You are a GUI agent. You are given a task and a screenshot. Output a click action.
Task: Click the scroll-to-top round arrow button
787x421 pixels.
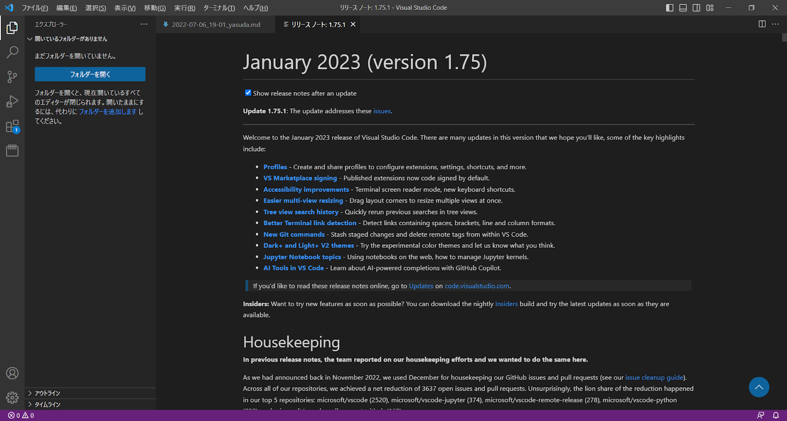pos(759,387)
